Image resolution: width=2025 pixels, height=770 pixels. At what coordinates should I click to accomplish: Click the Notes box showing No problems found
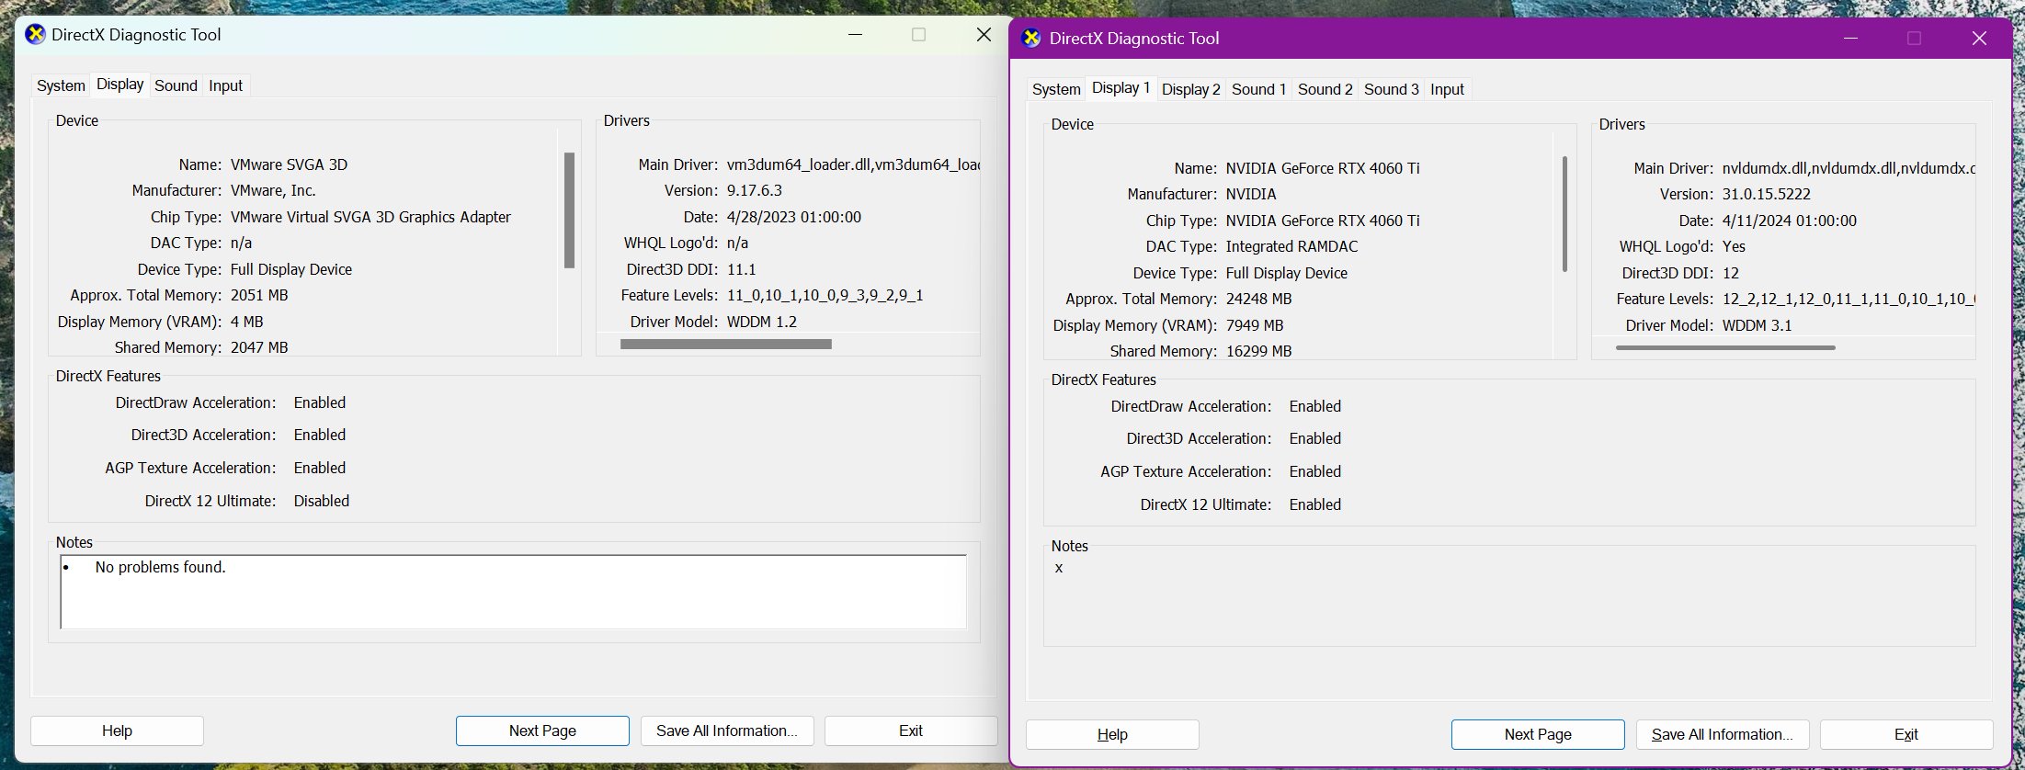coord(513,592)
